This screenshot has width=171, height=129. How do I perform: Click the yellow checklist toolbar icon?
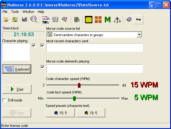(x=15, y=20)
